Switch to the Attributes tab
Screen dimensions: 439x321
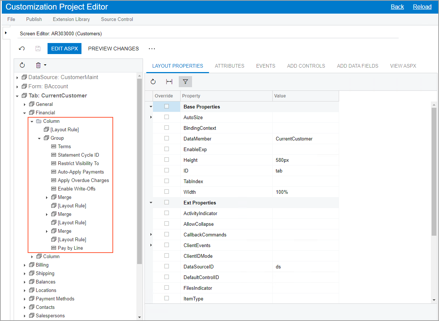point(229,66)
